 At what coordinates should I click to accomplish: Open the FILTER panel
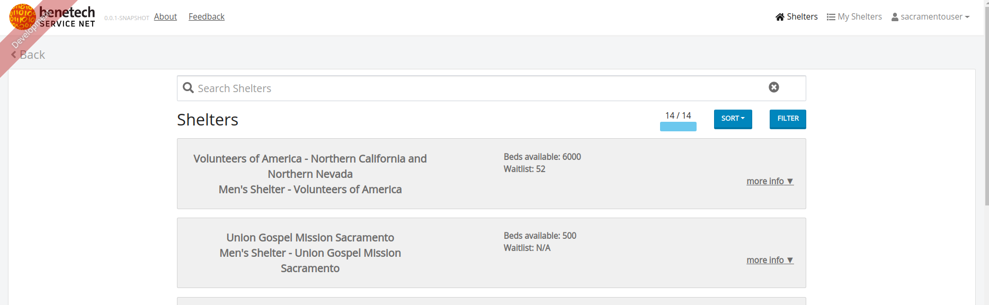(x=788, y=119)
